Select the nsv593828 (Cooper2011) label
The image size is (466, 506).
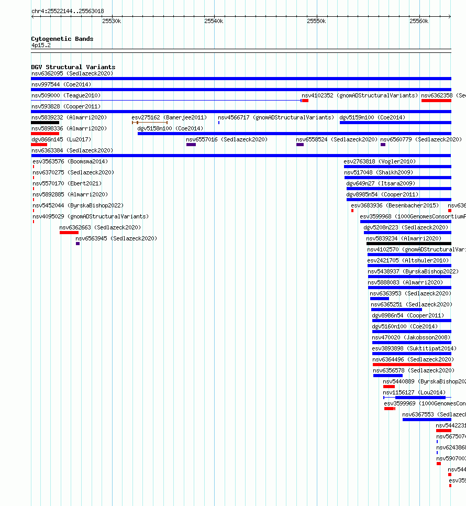coord(66,106)
